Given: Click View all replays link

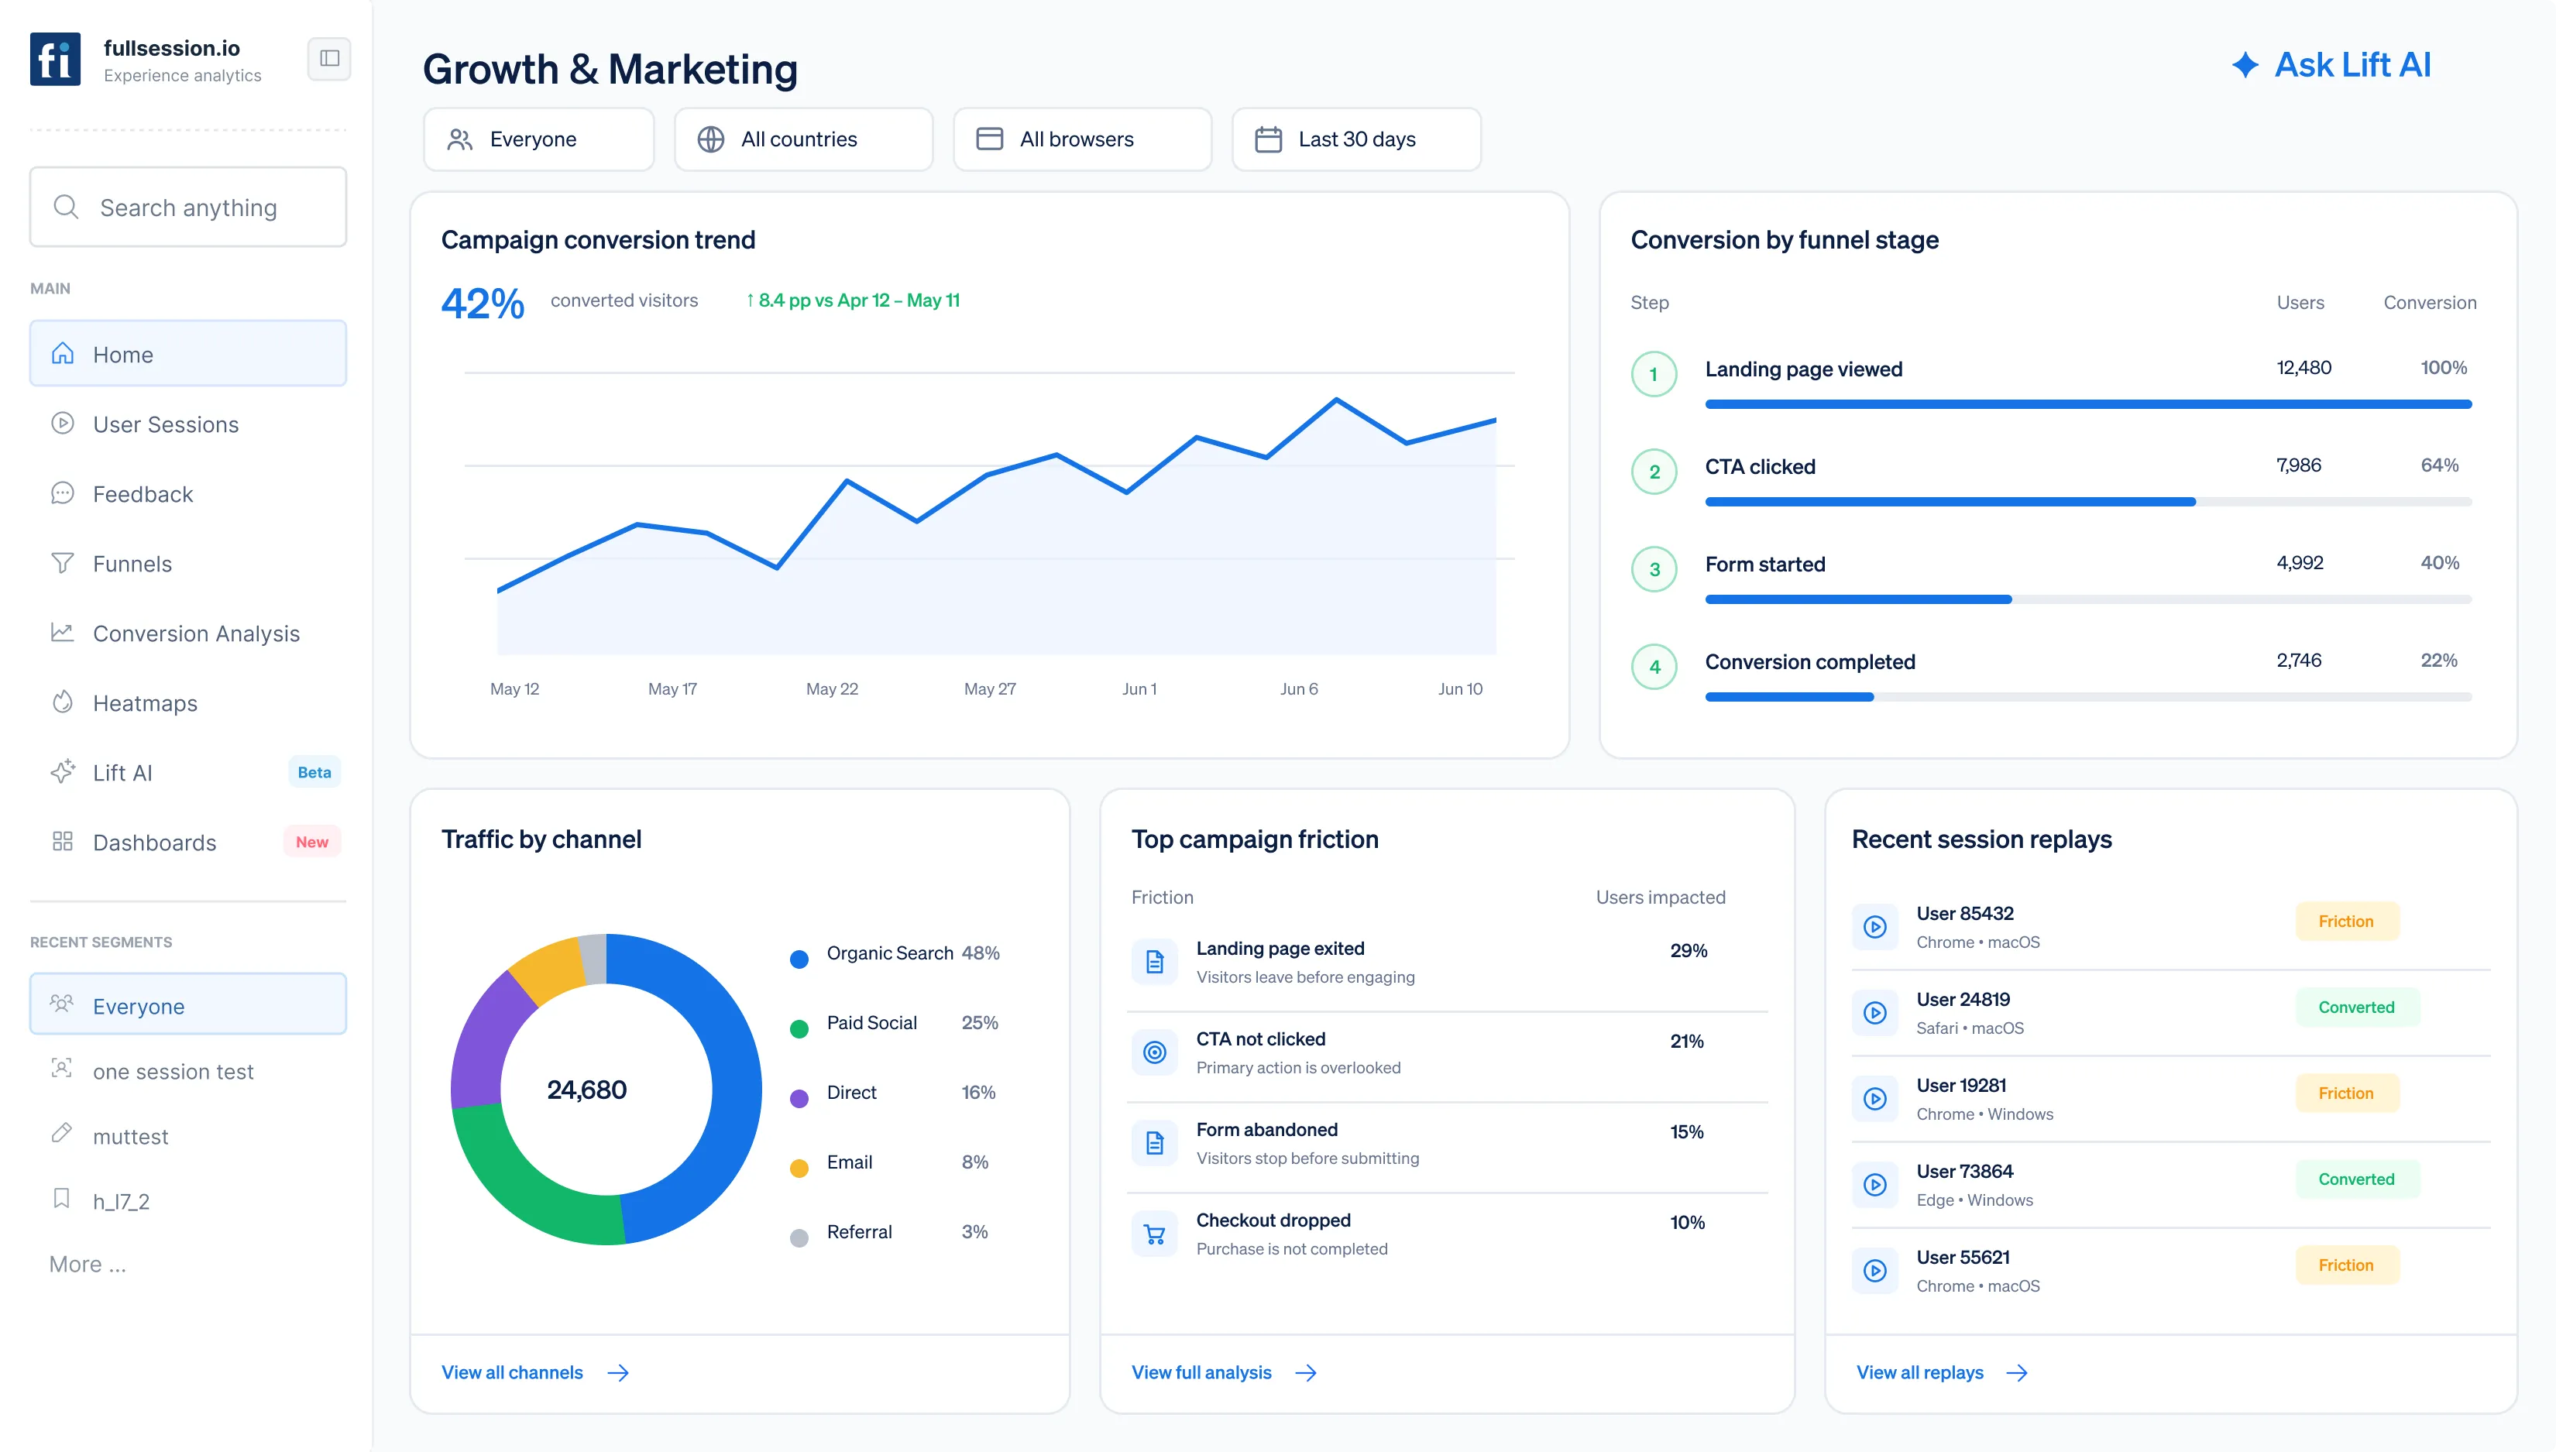Looking at the screenshot, I should click(1942, 1373).
